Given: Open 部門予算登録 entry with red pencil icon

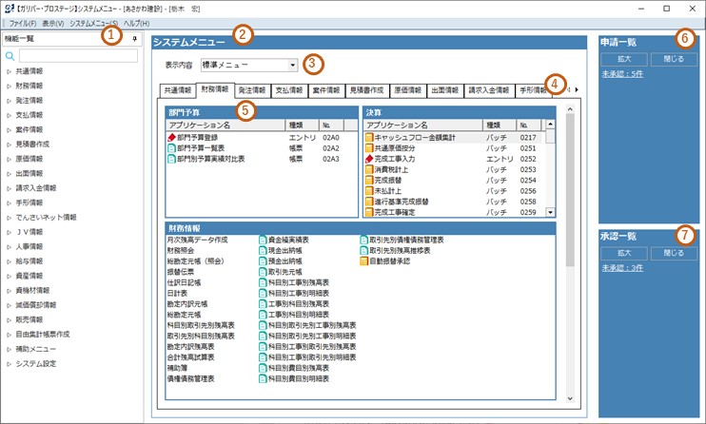Looking at the screenshot, I should point(172,138).
